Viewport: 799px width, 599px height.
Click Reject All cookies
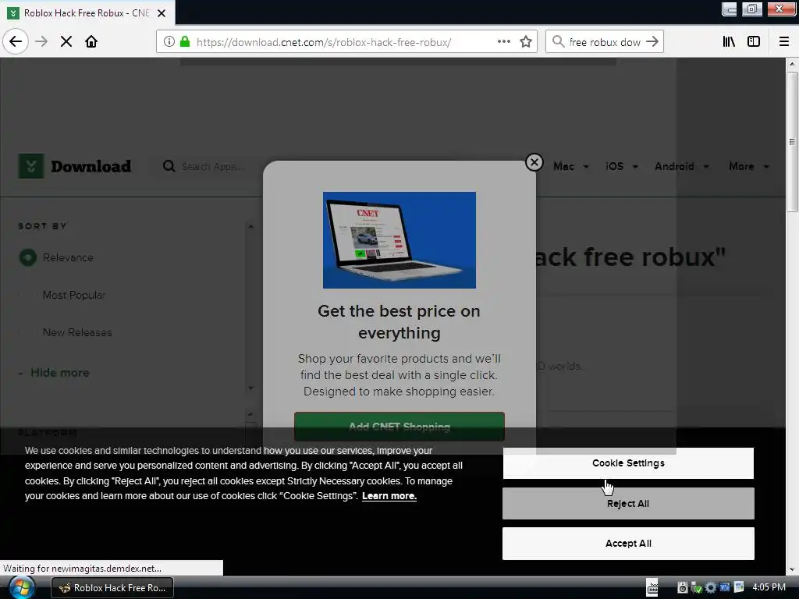pos(628,503)
